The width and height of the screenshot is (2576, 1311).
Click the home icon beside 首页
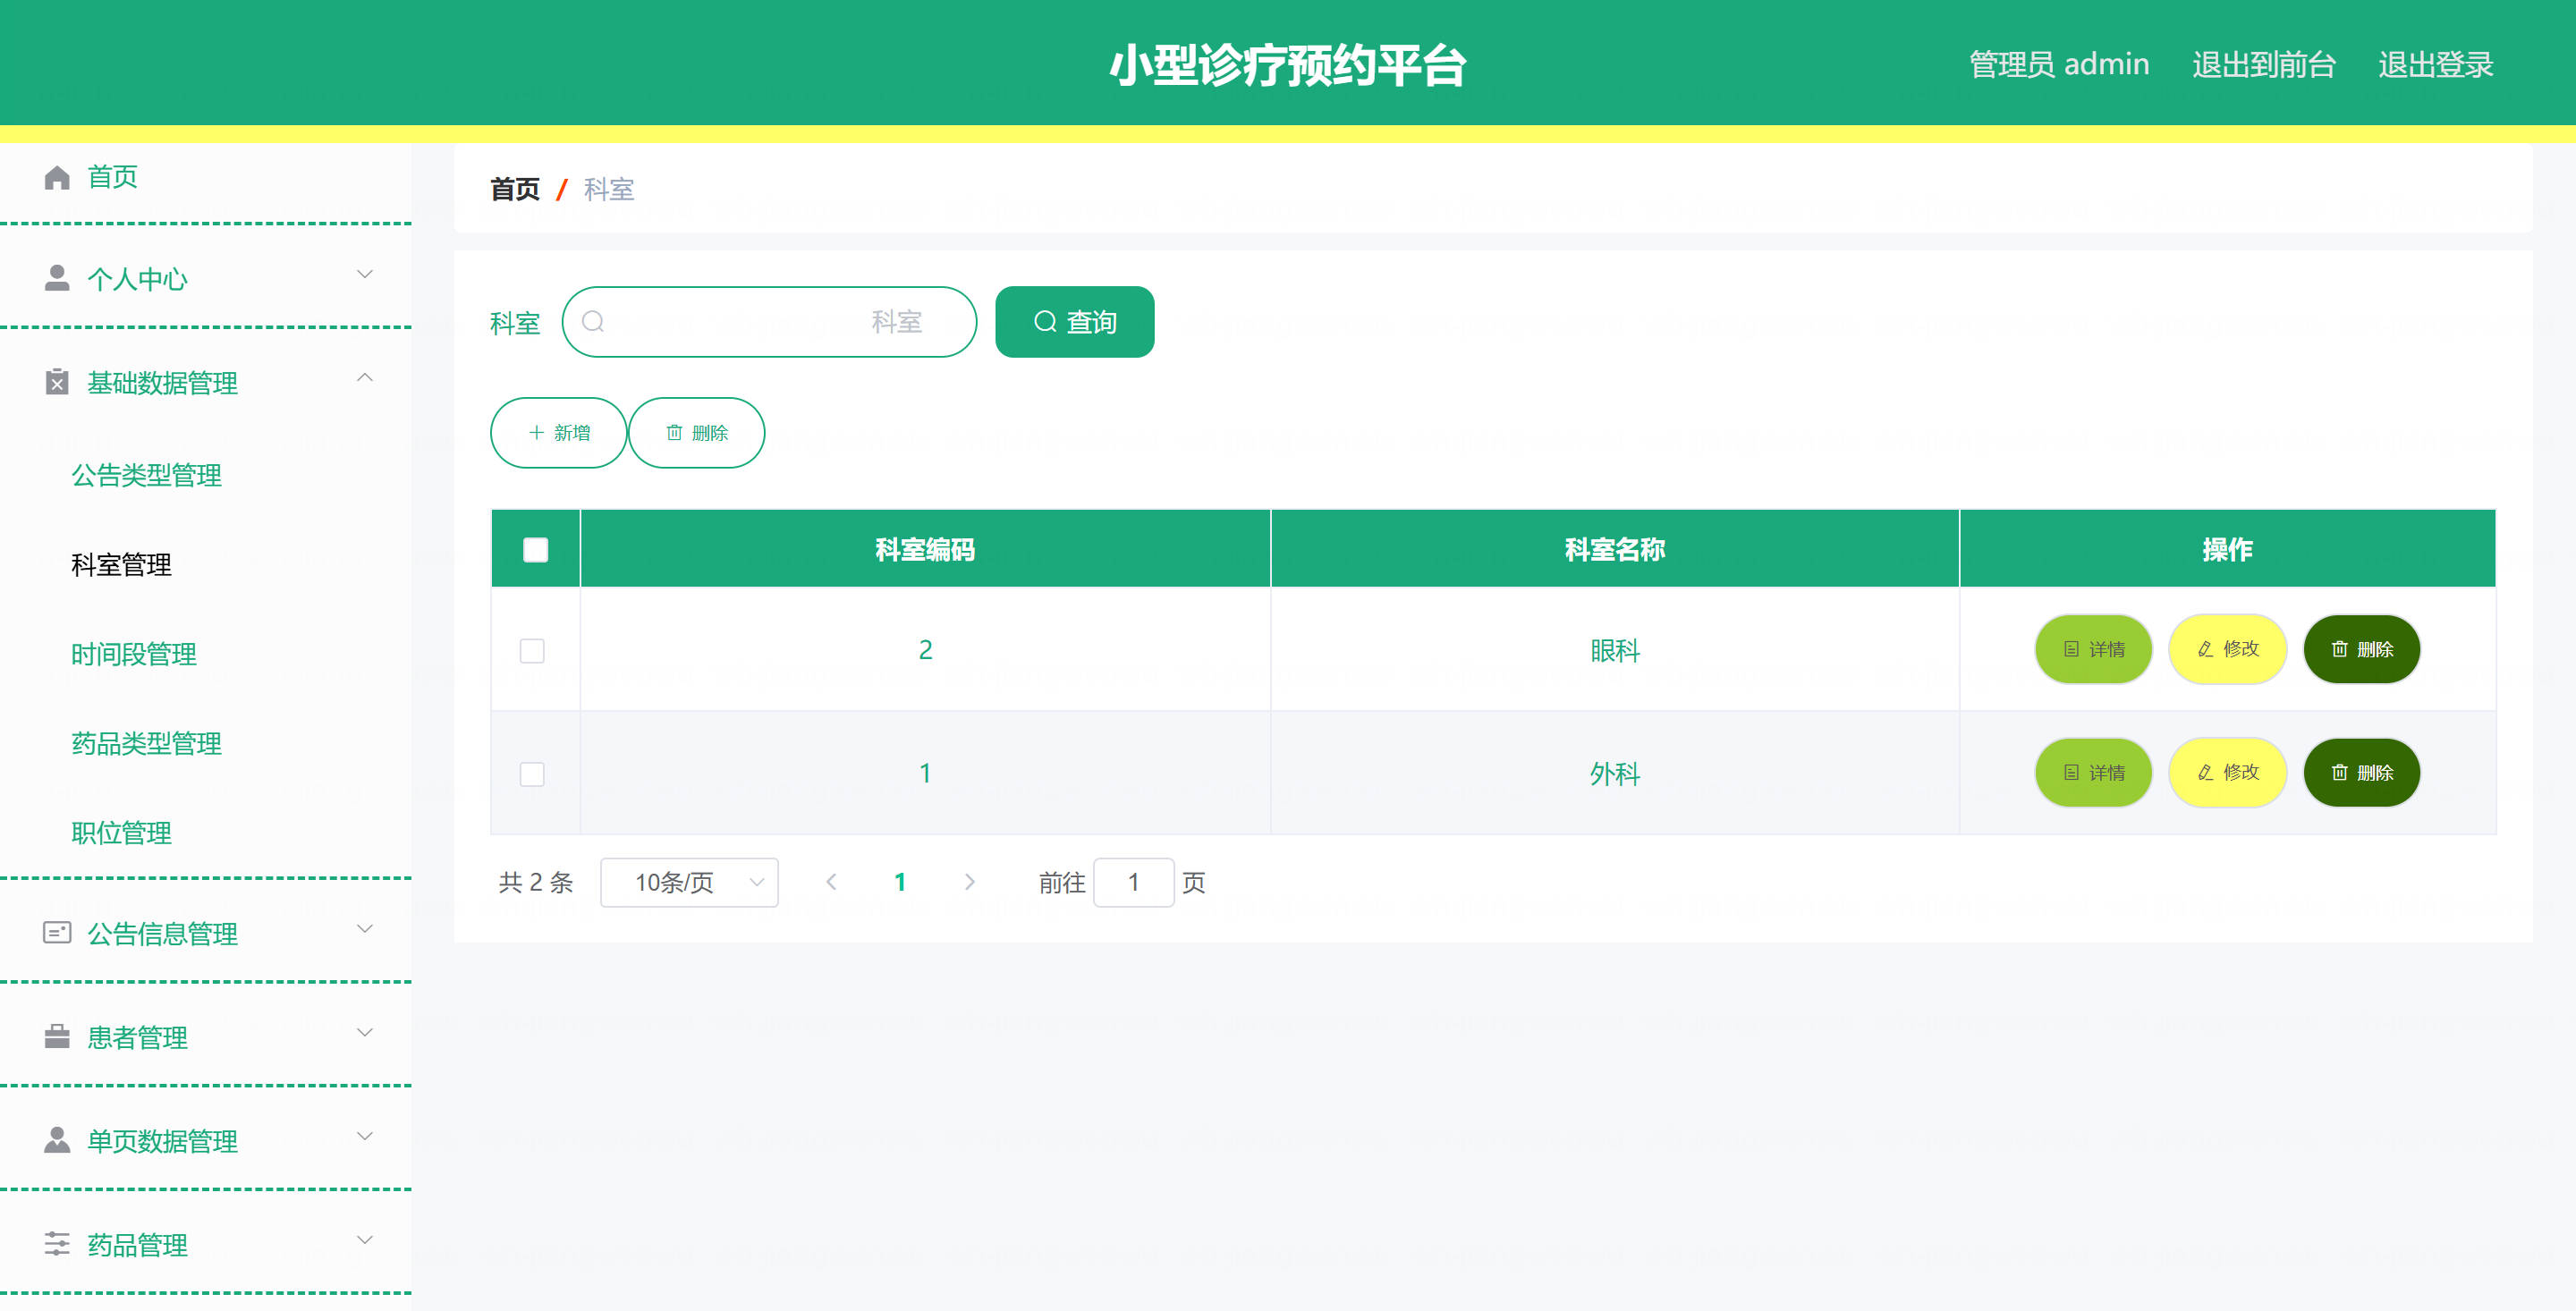(57, 177)
